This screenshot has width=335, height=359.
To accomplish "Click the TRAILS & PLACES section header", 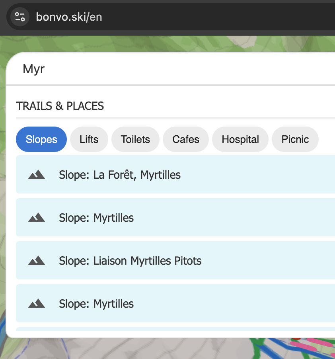I will (60, 106).
